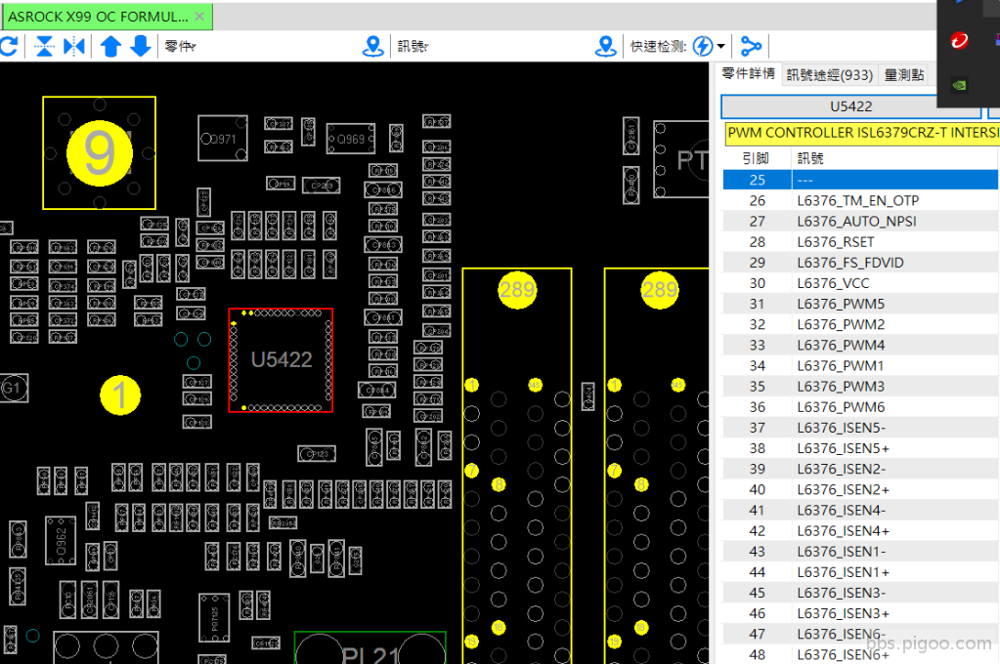The width and height of the screenshot is (1000, 664).
Task: Close the ASROCK X99 OC FORMULA tab
Action: (199, 17)
